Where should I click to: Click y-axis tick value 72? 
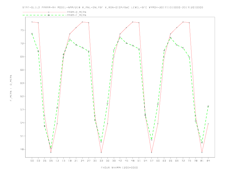coord(22,43)
